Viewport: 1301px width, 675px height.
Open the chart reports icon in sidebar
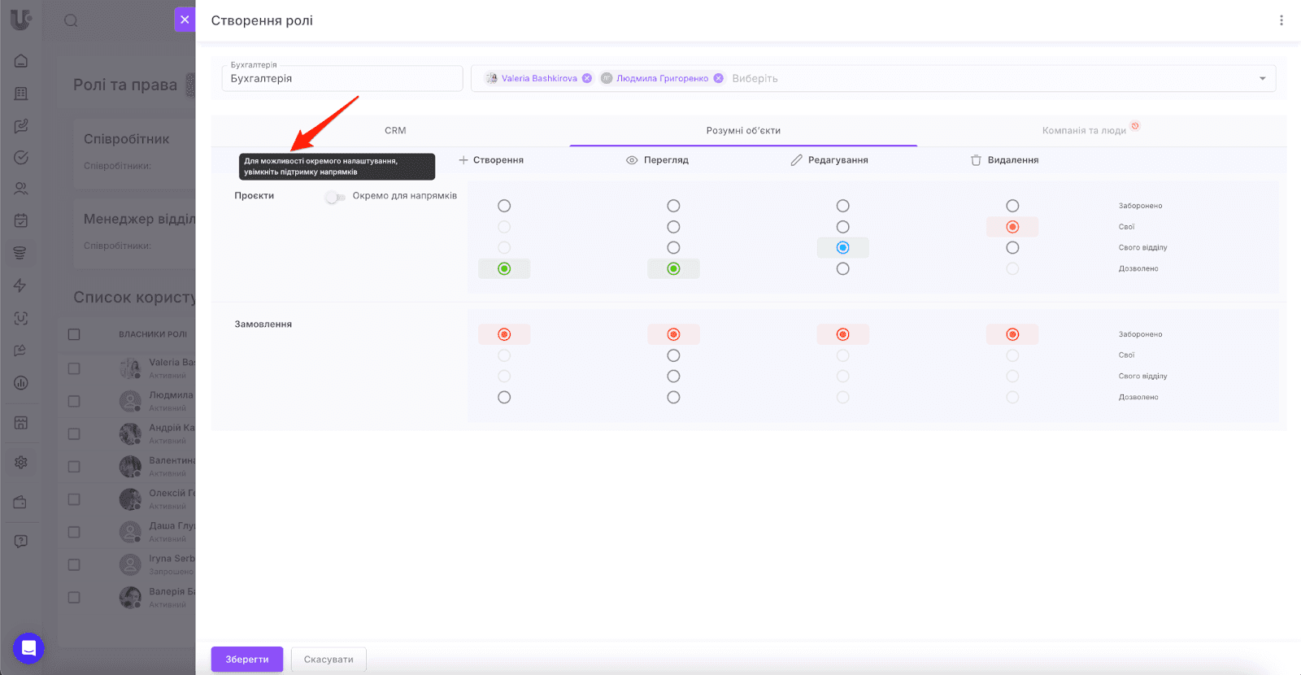pos(21,383)
